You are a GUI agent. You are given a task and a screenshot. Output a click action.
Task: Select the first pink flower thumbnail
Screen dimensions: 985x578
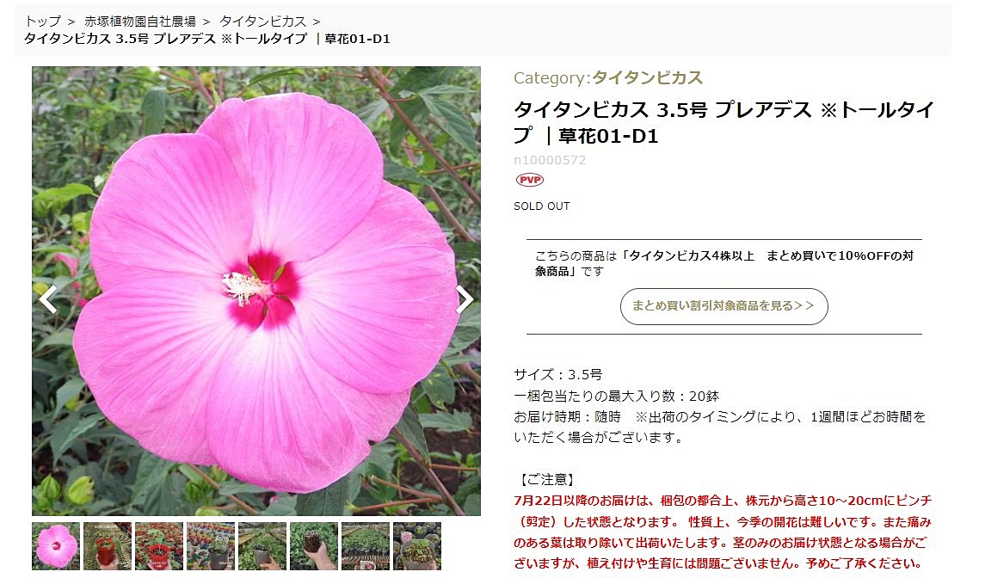point(56,546)
